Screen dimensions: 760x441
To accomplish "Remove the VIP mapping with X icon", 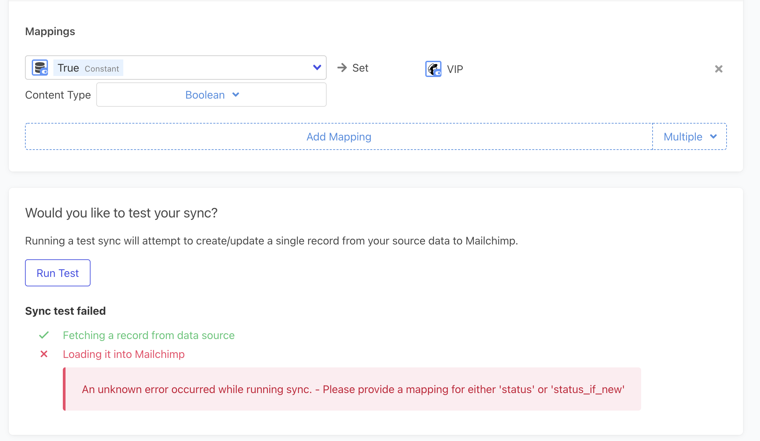I will click(718, 69).
